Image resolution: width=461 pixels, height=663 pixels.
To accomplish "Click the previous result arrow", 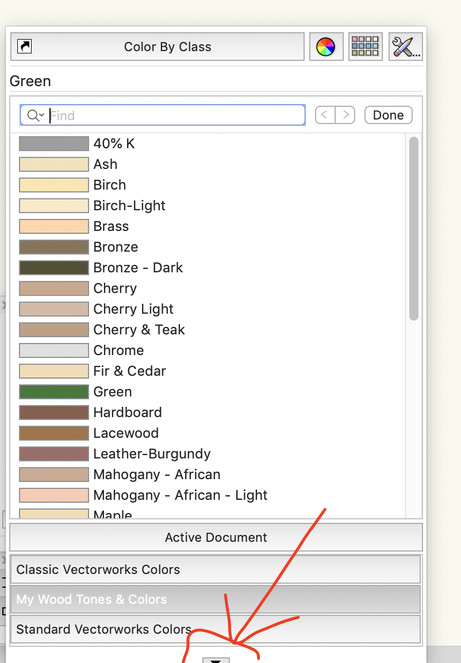I will 324,114.
